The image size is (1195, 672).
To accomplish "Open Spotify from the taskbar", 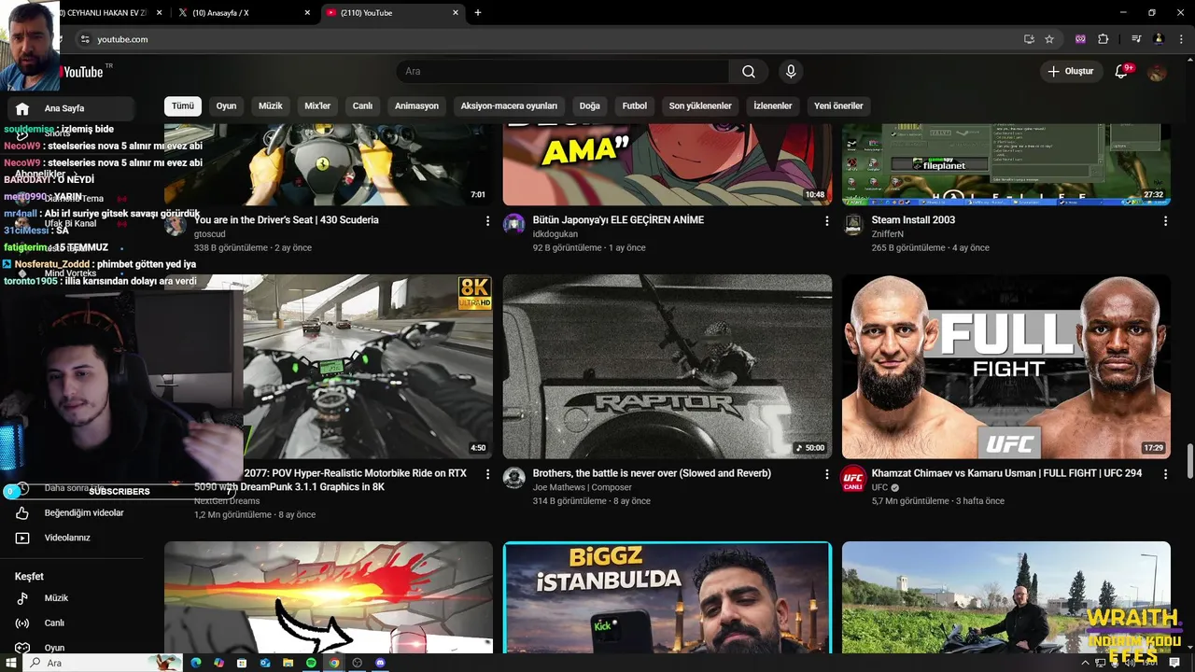I will 311,663.
